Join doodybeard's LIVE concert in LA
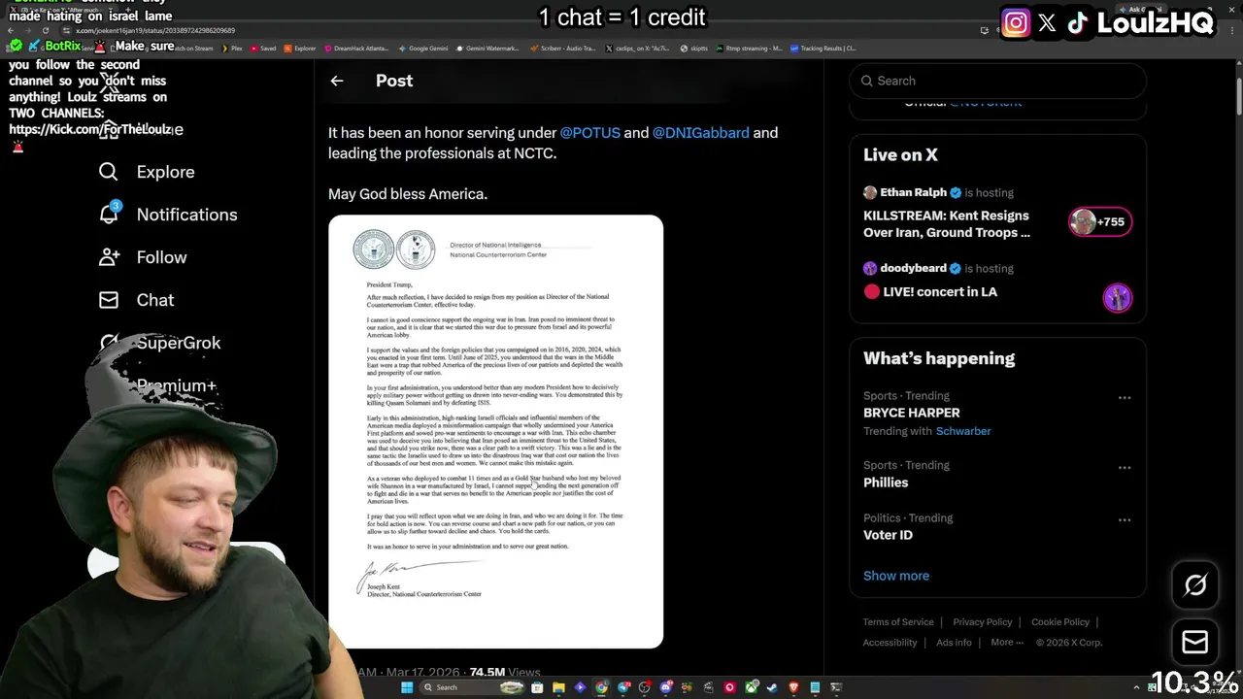 click(x=930, y=291)
